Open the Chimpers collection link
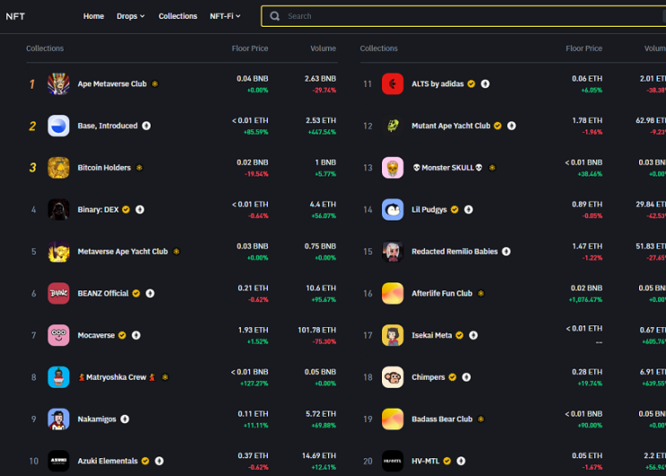This screenshot has height=476, width=666. [428, 377]
